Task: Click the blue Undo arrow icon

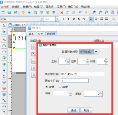Action: coord(80,12)
